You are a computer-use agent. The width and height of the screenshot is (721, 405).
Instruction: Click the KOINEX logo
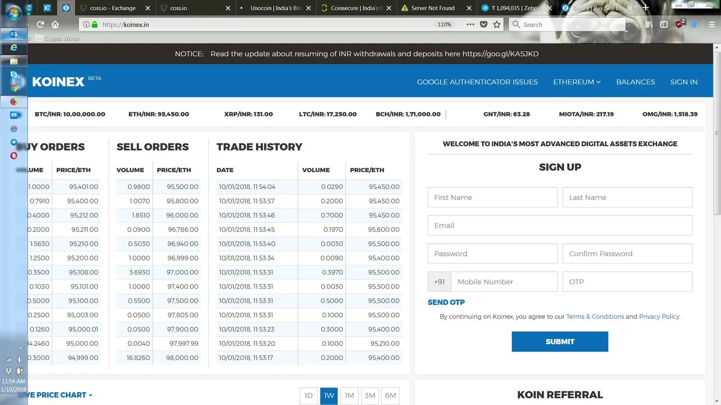[59, 82]
